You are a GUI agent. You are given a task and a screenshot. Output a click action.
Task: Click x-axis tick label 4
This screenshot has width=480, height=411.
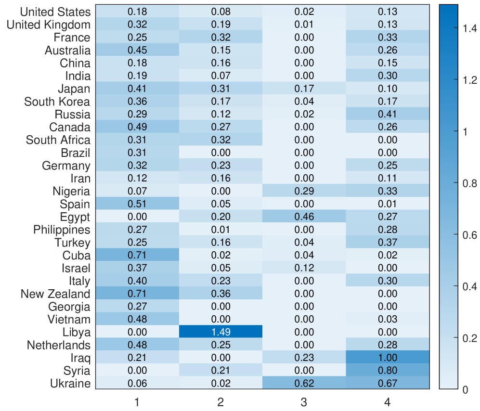click(x=388, y=402)
